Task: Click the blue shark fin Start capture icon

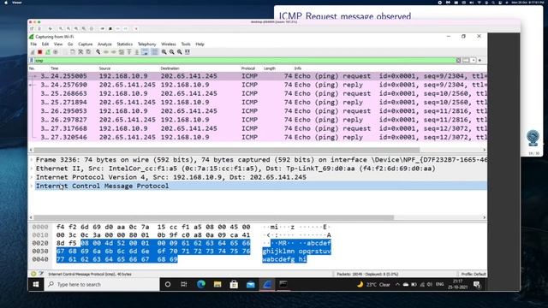Action: click(33, 52)
